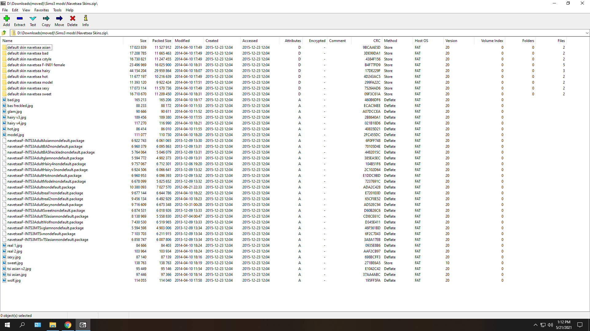Click the red Delete icon
This screenshot has height=331, width=590.
(x=73, y=19)
